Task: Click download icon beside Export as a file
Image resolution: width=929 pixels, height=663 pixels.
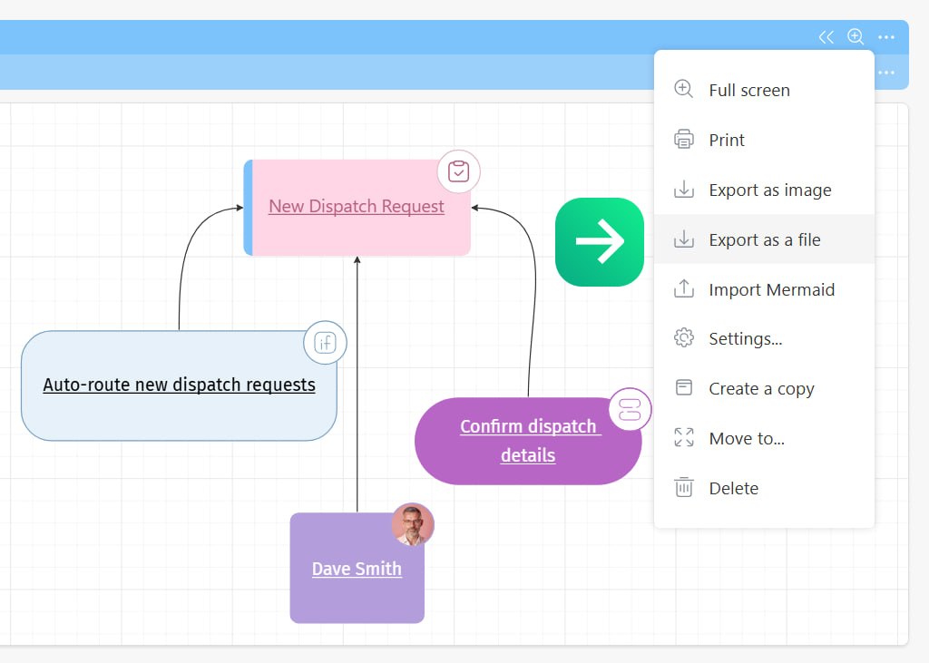Action: pos(684,239)
